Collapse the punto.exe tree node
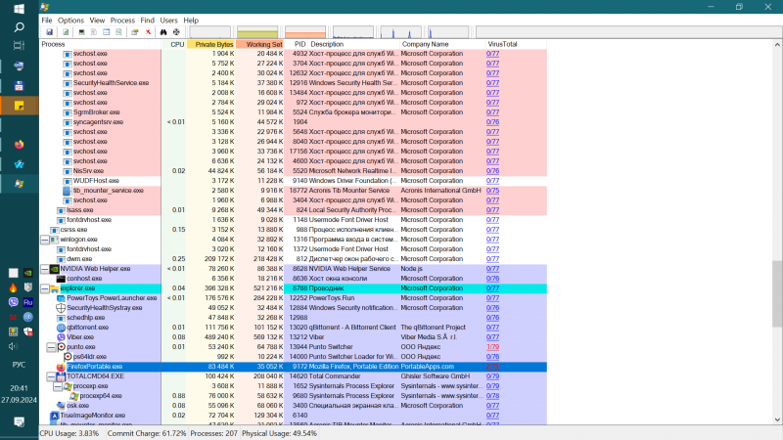 (x=52, y=347)
